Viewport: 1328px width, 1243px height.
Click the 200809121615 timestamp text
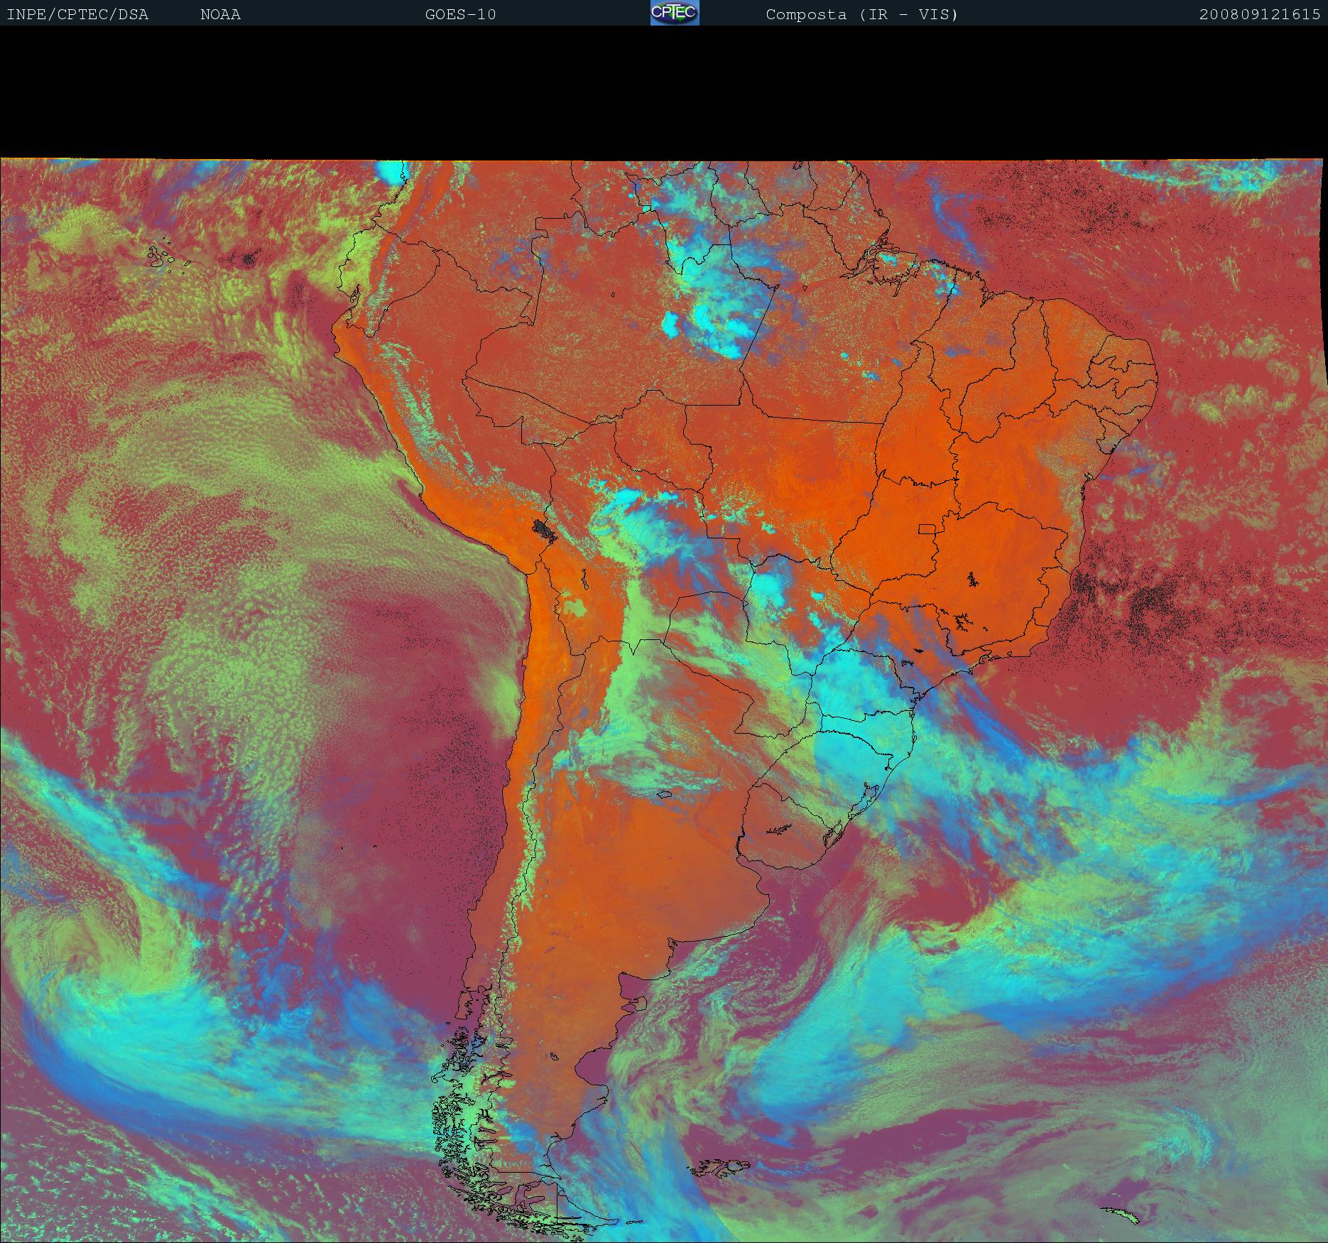(x=1259, y=14)
